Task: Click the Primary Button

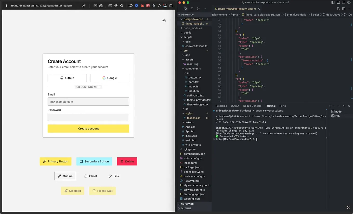Action: [55, 161]
